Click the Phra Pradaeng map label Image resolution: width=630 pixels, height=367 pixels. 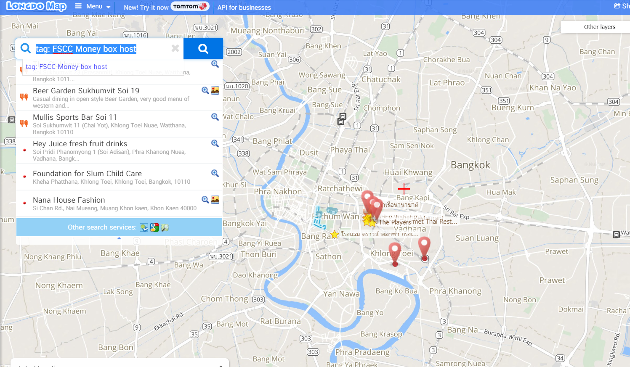point(362,352)
